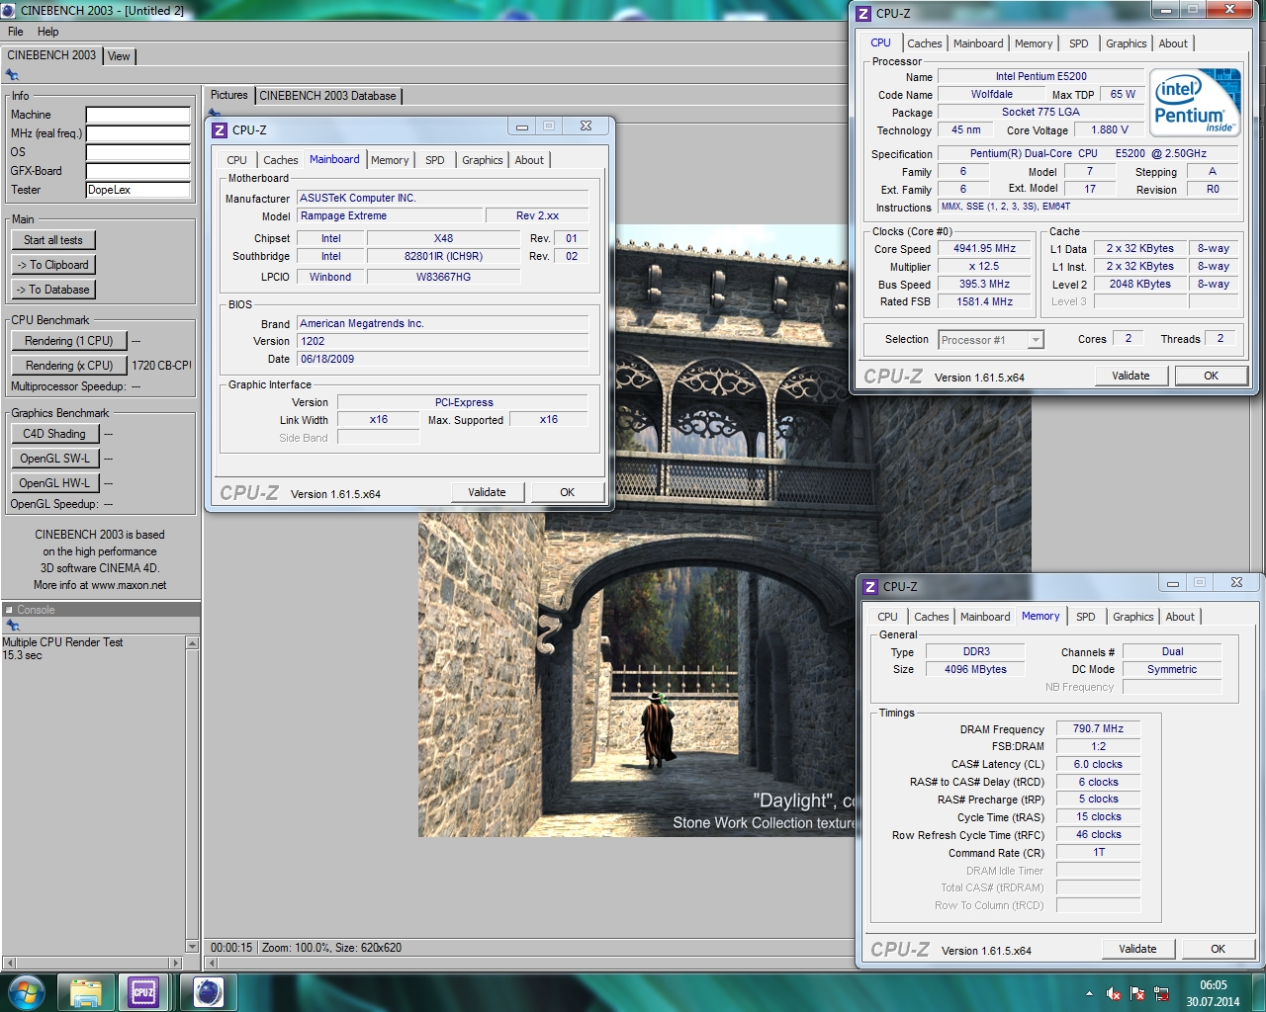The image size is (1266, 1012).
Task: Open the Windows Start orb
Action: [x=26, y=991]
